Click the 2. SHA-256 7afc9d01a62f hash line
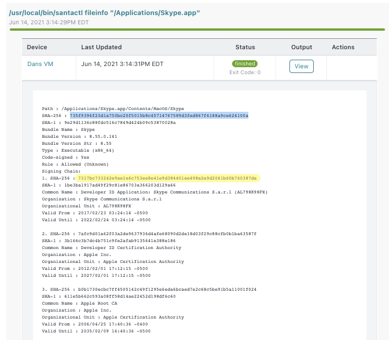389x340 pixels. 149,234
